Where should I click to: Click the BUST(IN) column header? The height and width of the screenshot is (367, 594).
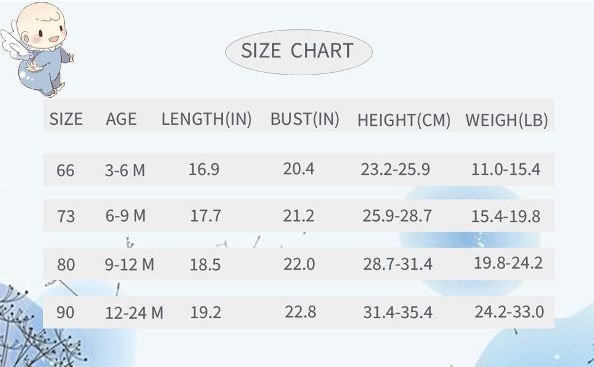pos(304,119)
